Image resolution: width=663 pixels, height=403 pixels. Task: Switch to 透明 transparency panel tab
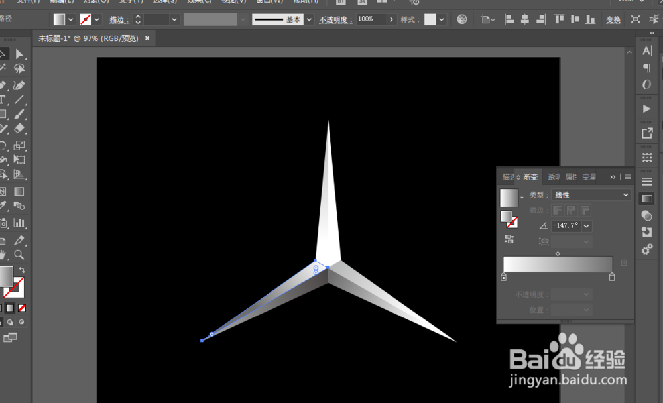point(554,177)
